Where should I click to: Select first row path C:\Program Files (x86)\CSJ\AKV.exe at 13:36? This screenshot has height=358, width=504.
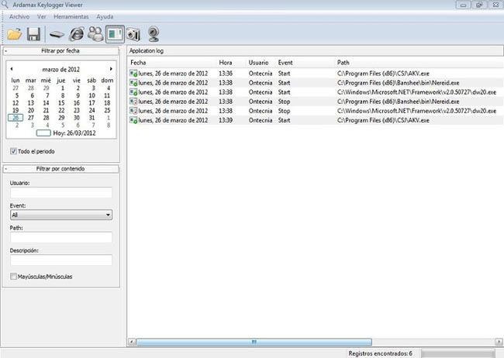pos(383,74)
